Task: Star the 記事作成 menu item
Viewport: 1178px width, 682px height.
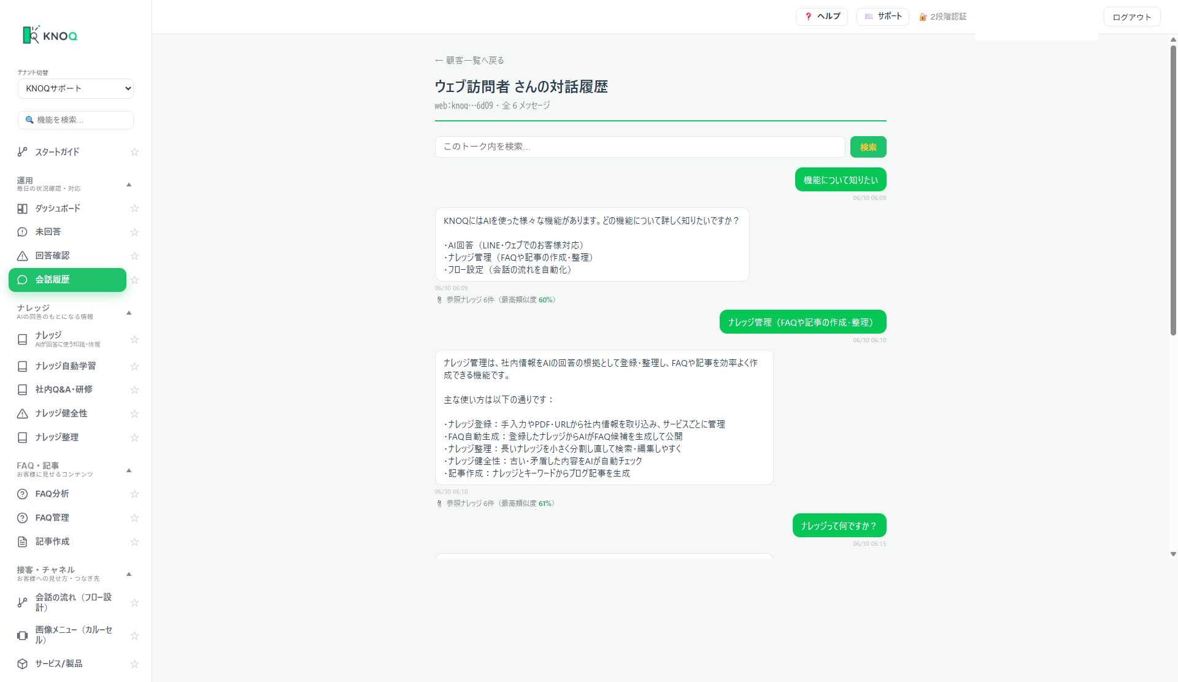Action: pos(134,542)
